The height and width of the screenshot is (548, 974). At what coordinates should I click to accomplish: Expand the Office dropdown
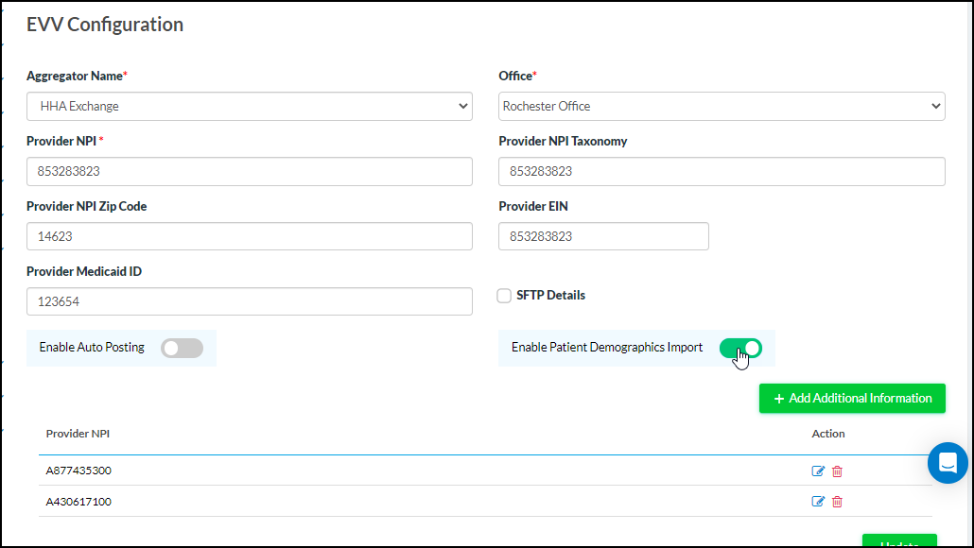click(x=722, y=107)
